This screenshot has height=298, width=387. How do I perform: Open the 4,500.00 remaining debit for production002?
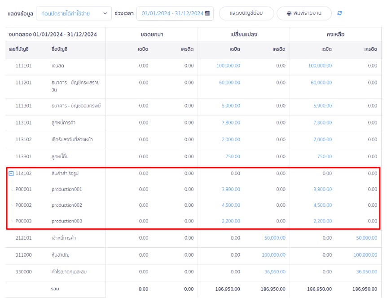pos(322,205)
